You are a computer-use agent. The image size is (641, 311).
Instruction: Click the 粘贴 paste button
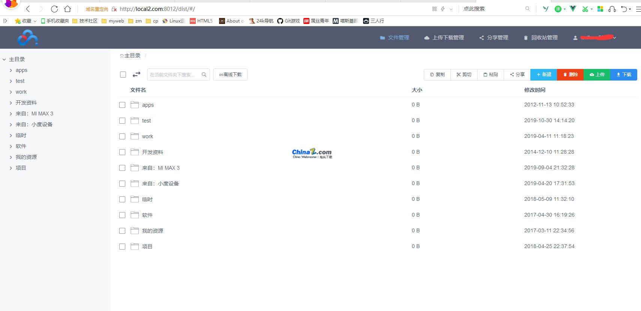(x=491, y=75)
